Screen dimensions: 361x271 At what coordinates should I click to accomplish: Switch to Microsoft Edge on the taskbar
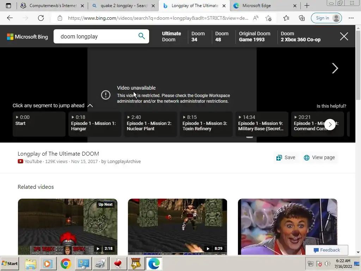[154, 264]
